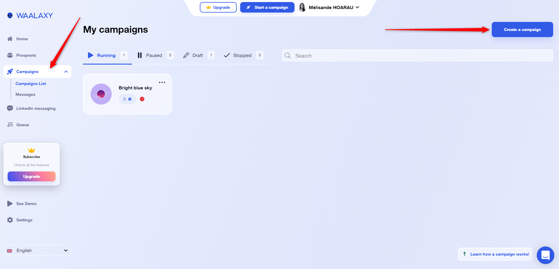Image resolution: width=559 pixels, height=269 pixels.
Task: Click the My campaigns page heading
Action: [x=115, y=29]
